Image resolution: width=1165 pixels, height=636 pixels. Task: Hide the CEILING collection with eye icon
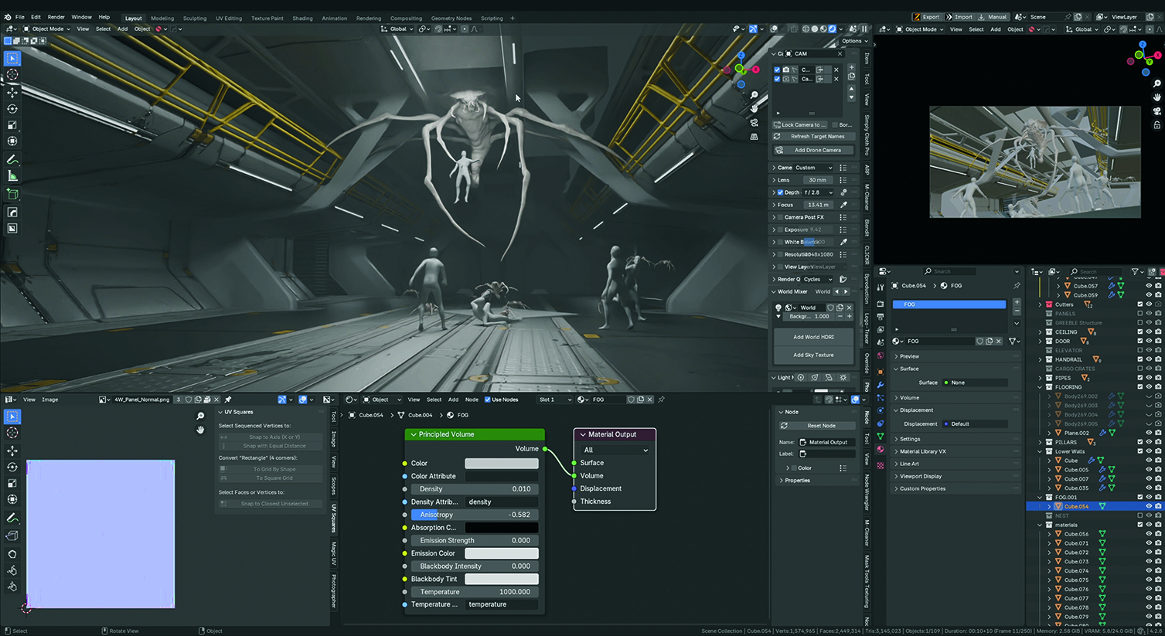pyautogui.click(x=1149, y=332)
